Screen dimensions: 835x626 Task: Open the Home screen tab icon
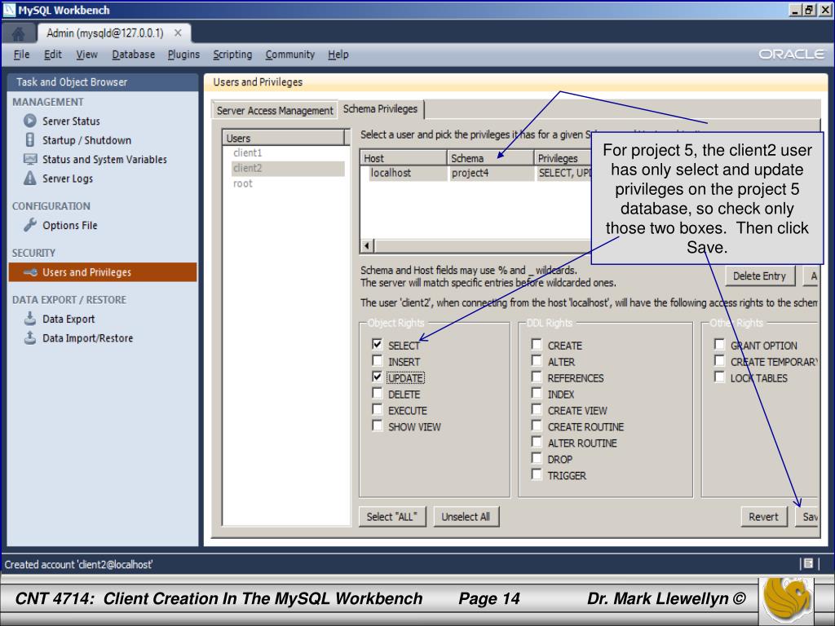point(18,33)
